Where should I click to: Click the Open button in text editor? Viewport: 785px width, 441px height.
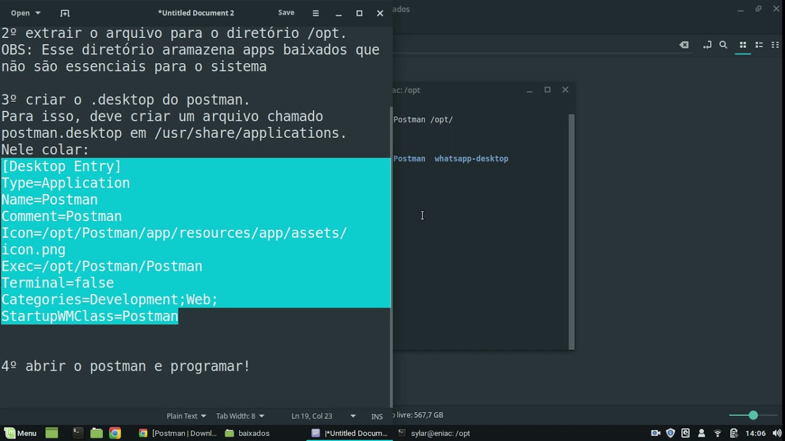pyautogui.click(x=20, y=13)
